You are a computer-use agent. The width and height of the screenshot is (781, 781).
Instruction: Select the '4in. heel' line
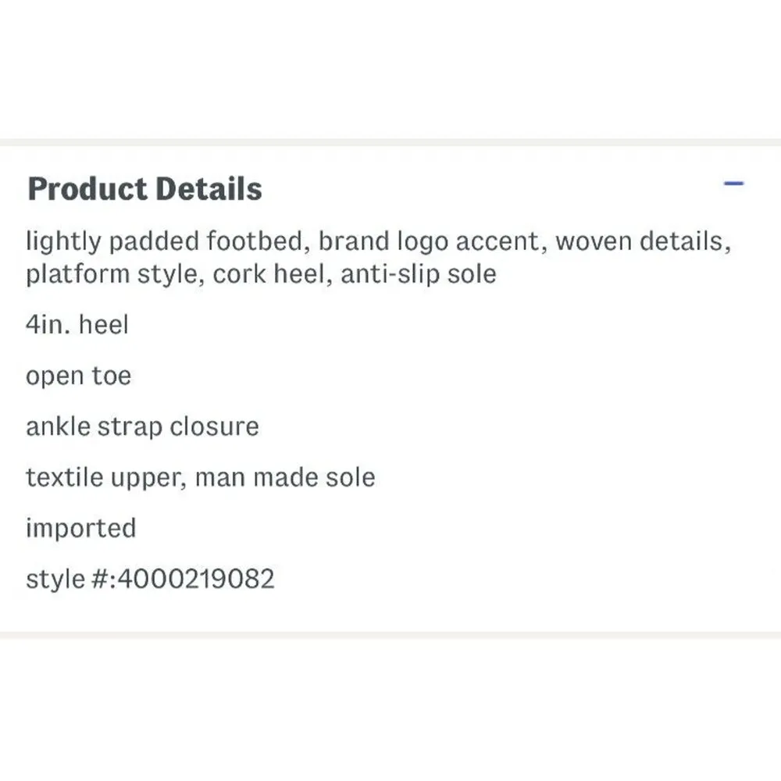click(77, 325)
